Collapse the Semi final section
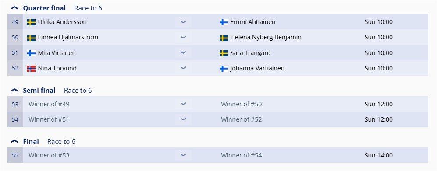This screenshot has height=171, width=437. click(x=14, y=91)
